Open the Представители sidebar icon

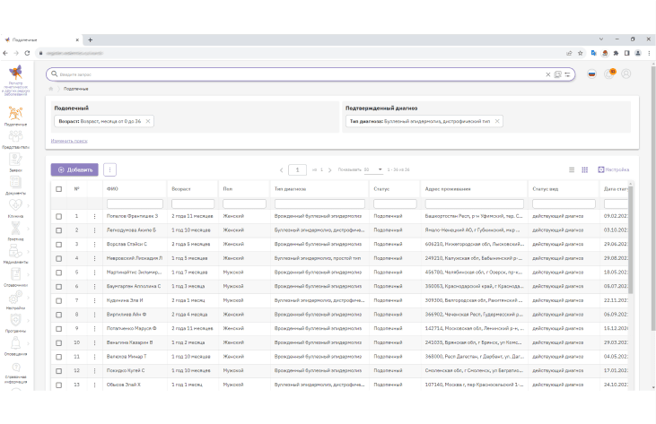[15, 139]
